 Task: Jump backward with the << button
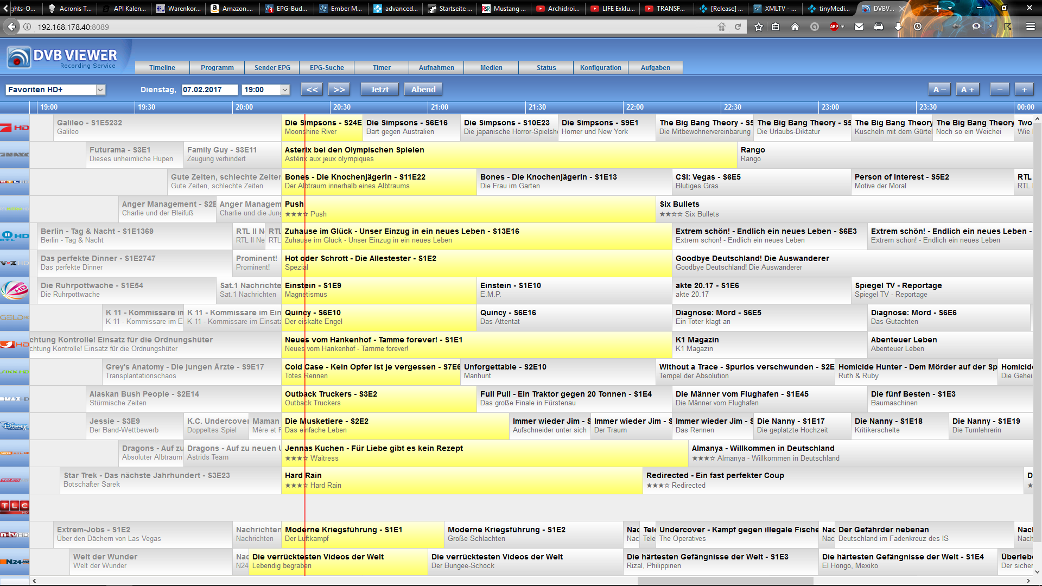coord(312,90)
